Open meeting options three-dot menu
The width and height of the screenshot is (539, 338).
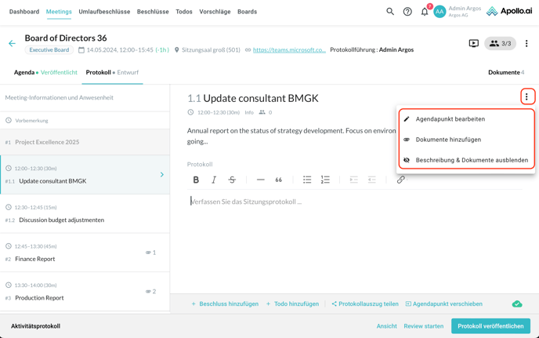(526, 44)
